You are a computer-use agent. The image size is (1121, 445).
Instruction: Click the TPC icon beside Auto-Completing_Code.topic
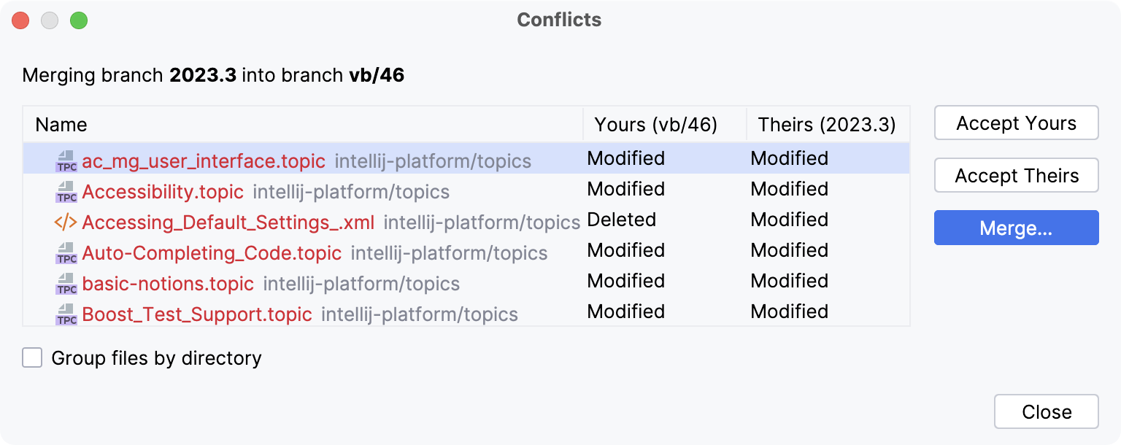pos(64,251)
